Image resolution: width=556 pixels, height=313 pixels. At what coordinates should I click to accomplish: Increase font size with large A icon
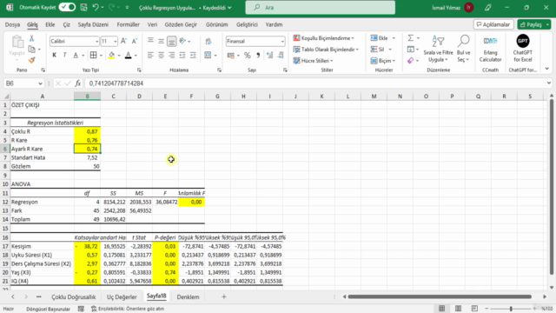click(x=123, y=41)
